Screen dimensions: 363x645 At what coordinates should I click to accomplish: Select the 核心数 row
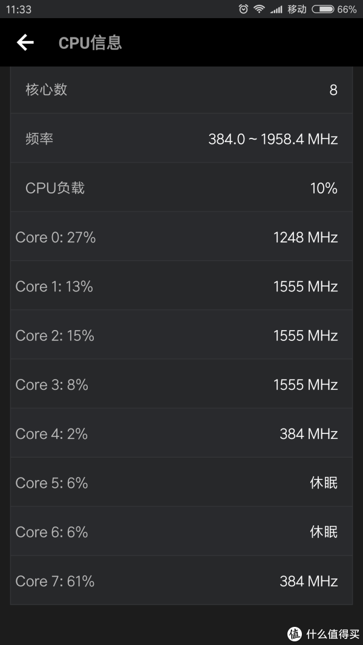pos(181,89)
